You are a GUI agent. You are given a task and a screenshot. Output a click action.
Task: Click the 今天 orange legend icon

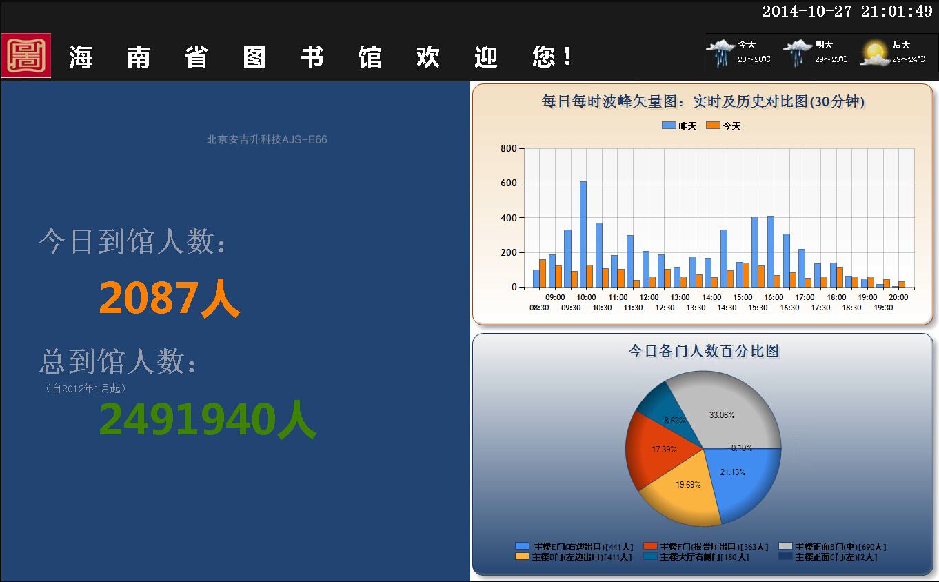click(x=711, y=125)
